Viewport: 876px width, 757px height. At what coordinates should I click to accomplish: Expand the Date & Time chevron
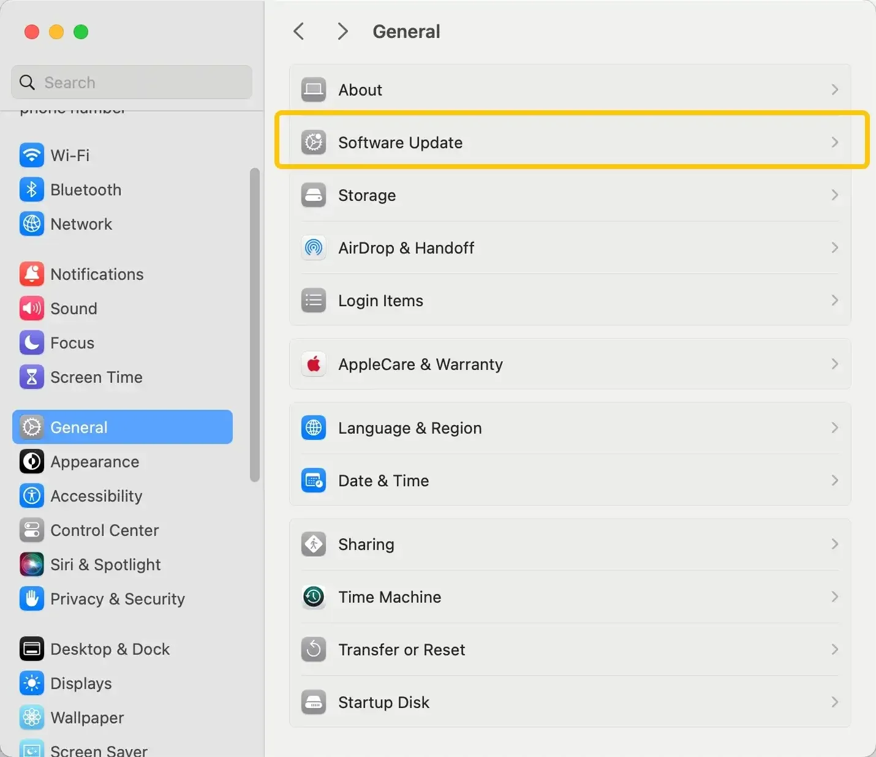(x=834, y=480)
